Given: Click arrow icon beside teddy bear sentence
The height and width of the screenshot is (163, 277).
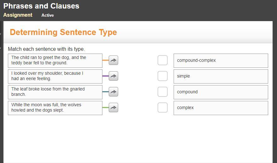Looking at the screenshot, I should point(113,61).
